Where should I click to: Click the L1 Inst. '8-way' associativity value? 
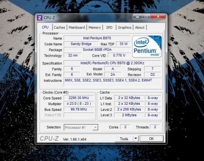[153, 104]
